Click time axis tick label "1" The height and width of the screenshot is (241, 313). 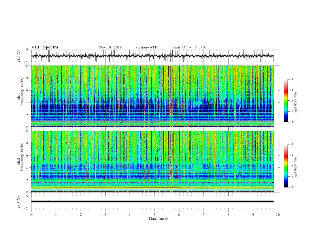[56, 215]
